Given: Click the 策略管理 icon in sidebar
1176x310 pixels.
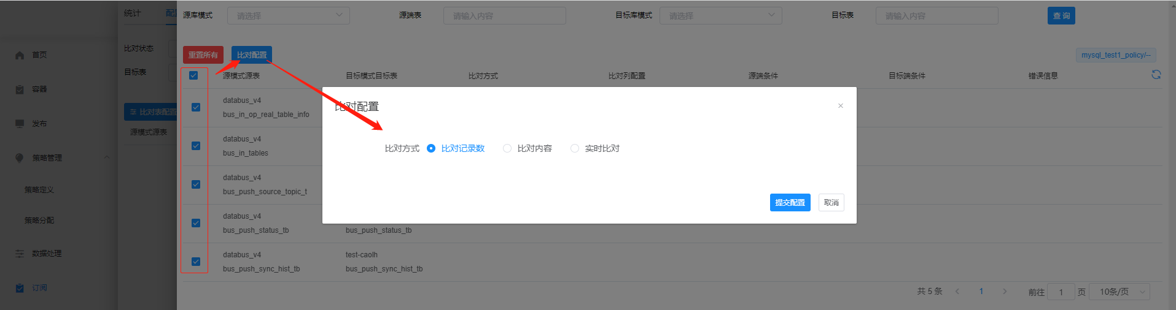Looking at the screenshot, I should pos(20,158).
